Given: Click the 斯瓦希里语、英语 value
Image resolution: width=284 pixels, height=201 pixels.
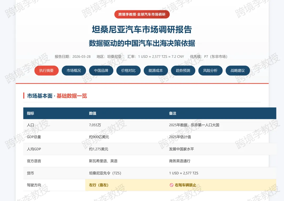Looking at the screenshot, I should tap(103, 161).
